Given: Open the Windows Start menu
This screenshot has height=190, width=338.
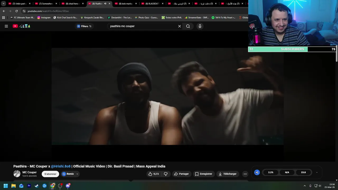Looking at the screenshot, I should coord(6,186).
